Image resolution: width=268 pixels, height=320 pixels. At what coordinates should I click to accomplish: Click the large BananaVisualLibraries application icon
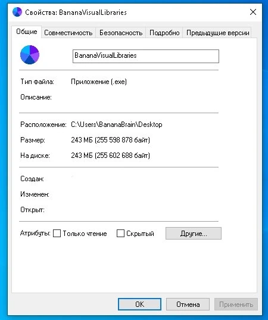click(30, 55)
